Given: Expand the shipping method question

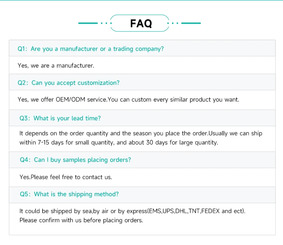Looking at the screenshot, I should 76,194.
